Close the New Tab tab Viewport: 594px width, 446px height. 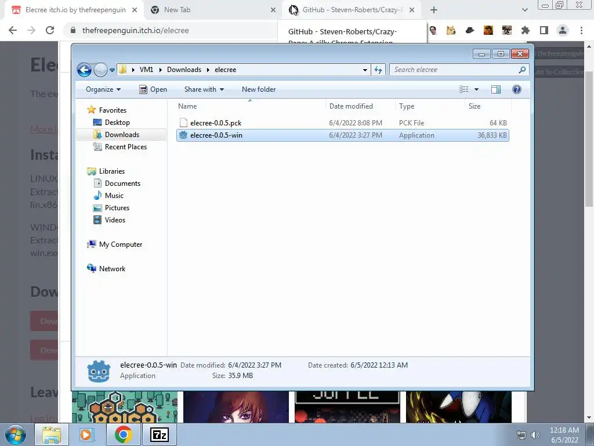point(273,10)
